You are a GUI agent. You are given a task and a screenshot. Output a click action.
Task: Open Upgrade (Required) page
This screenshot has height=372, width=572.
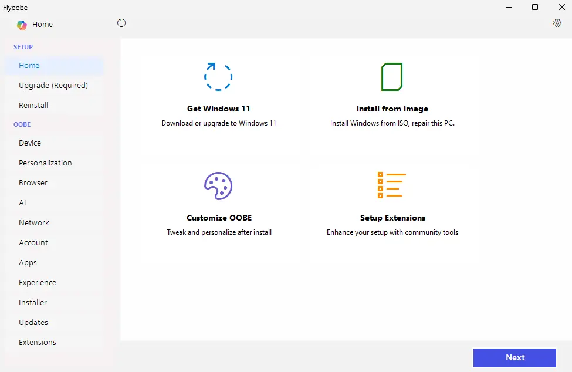click(54, 85)
